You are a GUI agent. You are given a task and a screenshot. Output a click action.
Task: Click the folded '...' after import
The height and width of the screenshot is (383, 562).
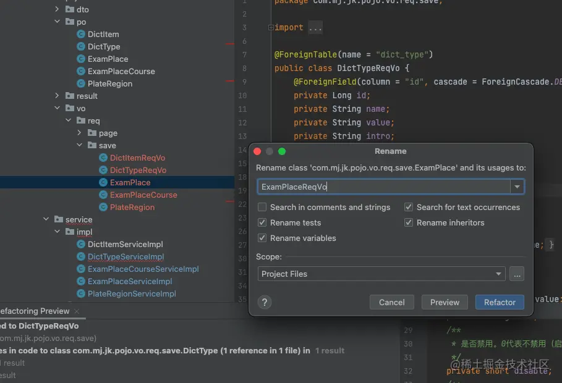click(315, 28)
